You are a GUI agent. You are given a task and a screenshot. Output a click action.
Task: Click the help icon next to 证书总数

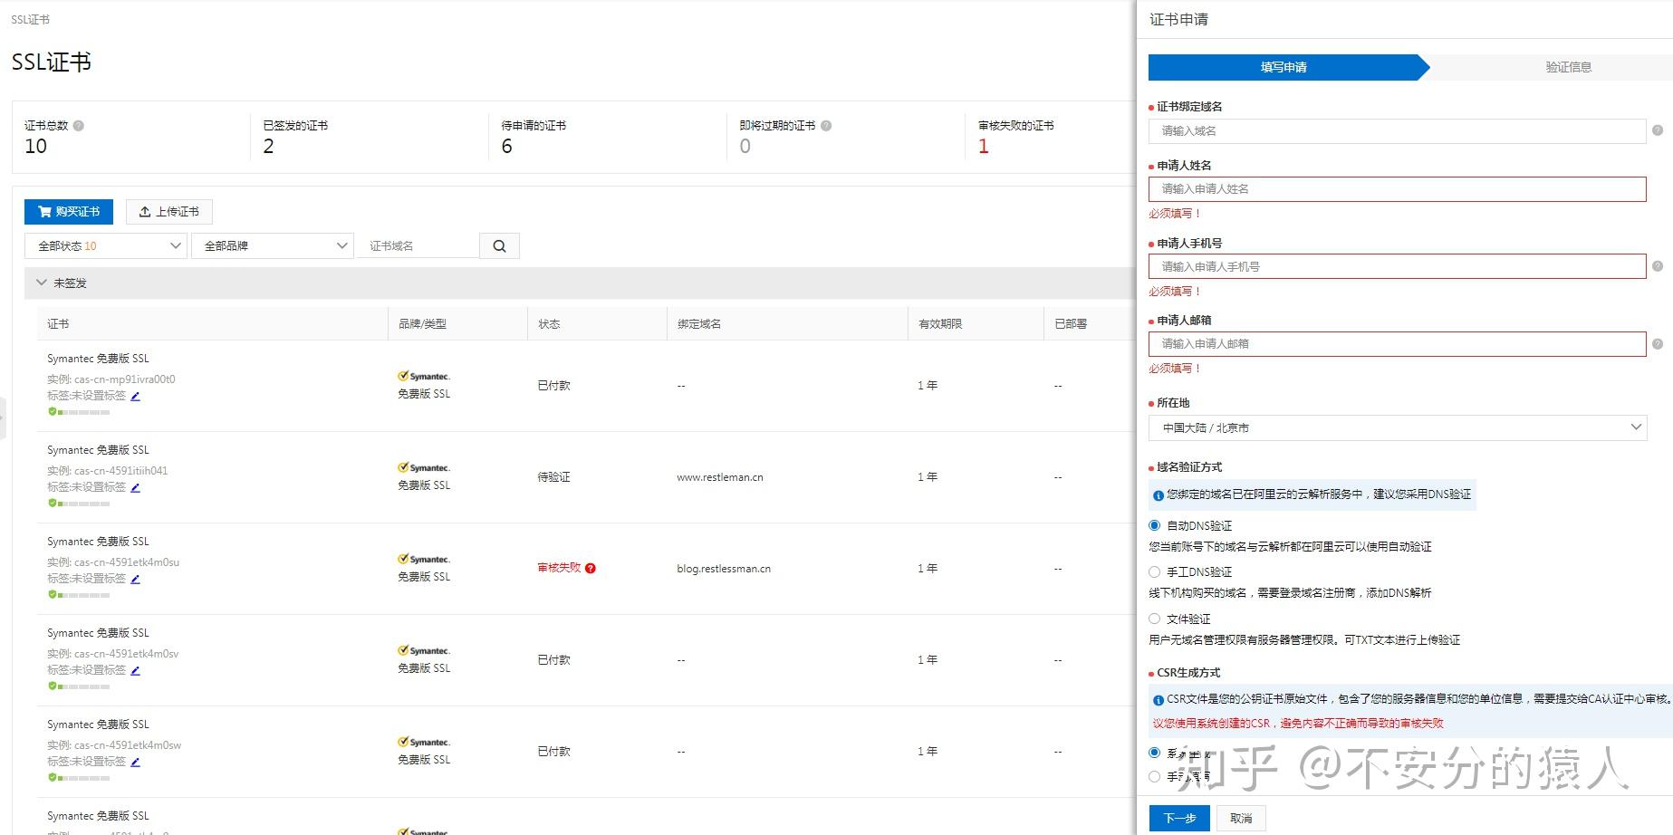[x=80, y=125]
